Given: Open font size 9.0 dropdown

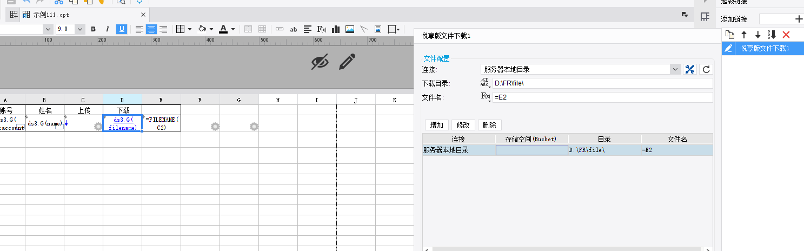Looking at the screenshot, I should [x=80, y=29].
